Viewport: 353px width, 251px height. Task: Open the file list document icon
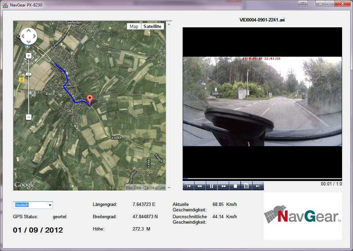click(x=246, y=186)
